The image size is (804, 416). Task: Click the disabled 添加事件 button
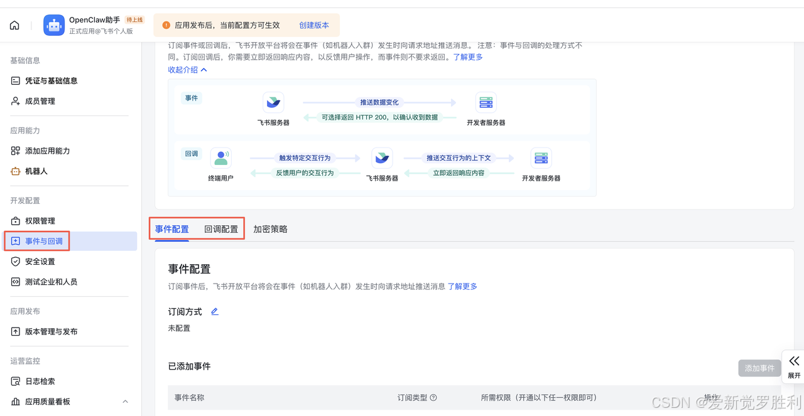coord(759,368)
